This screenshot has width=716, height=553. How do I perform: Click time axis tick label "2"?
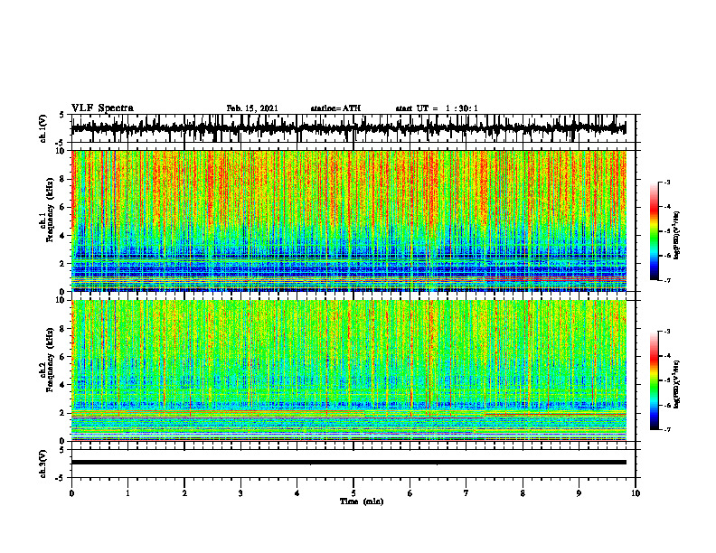click(184, 493)
